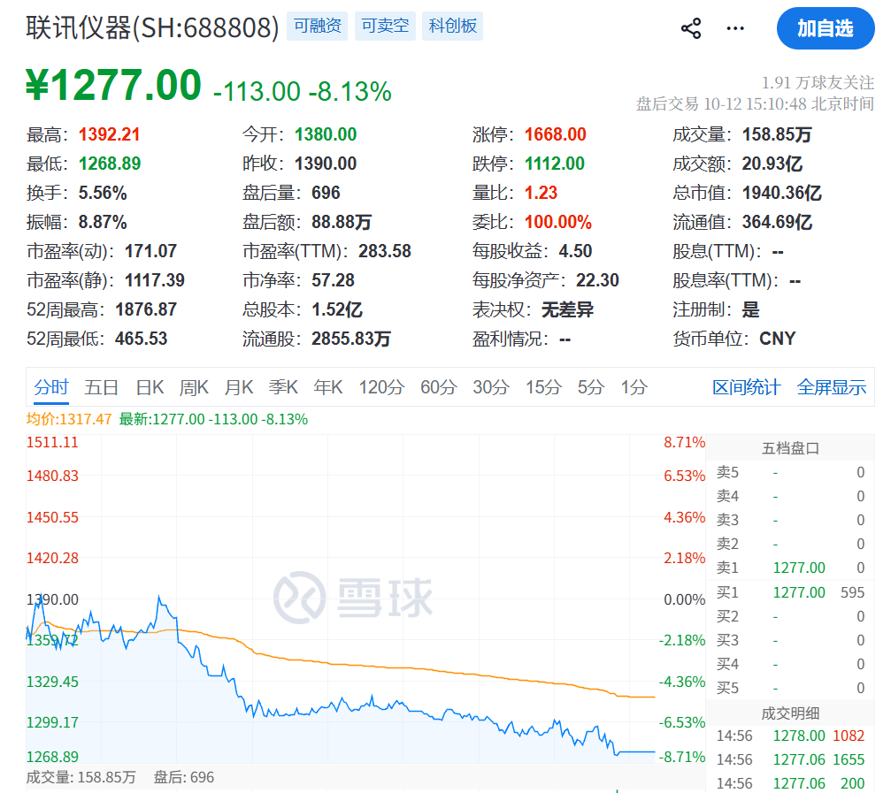
Task: Open the 周K chart tab
Action: coord(194,388)
